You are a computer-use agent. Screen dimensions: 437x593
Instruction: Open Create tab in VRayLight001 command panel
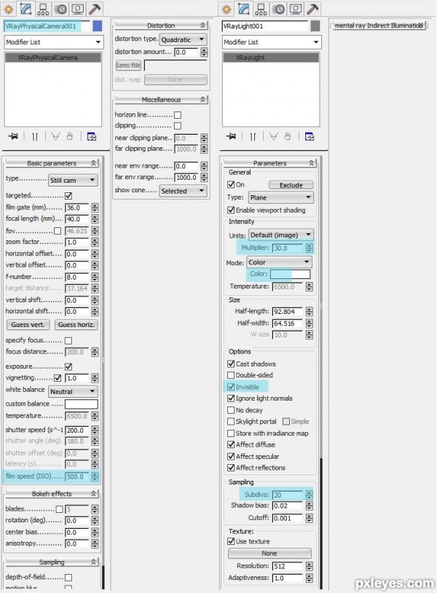click(227, 9)
